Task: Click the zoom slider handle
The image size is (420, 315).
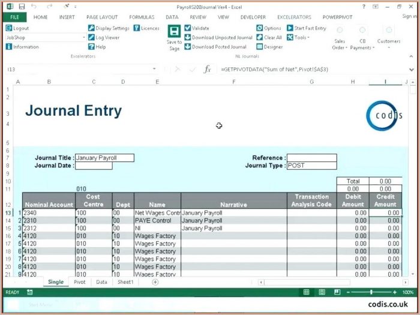Action: point(371,292)
